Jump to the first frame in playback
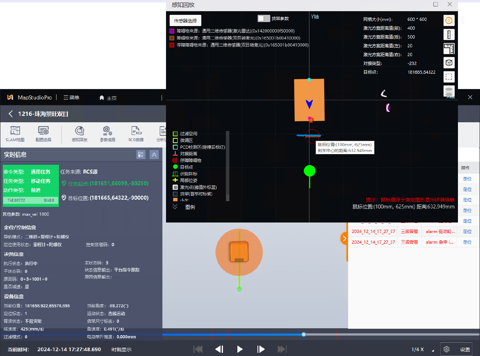Image resolution: width=480 pixels, height=356 pixels. point(198,349)
